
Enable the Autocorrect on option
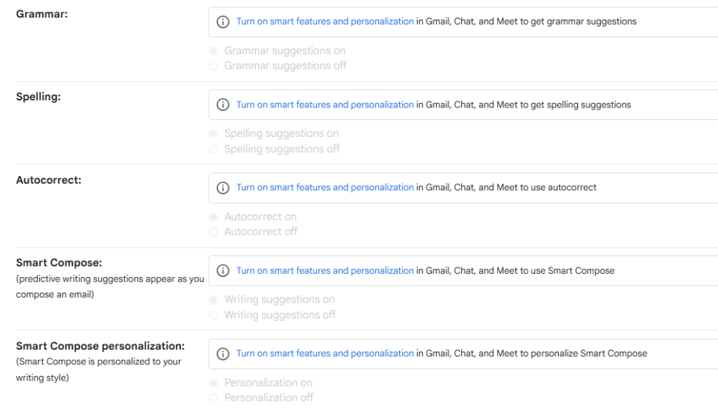[x=213, y=217]
